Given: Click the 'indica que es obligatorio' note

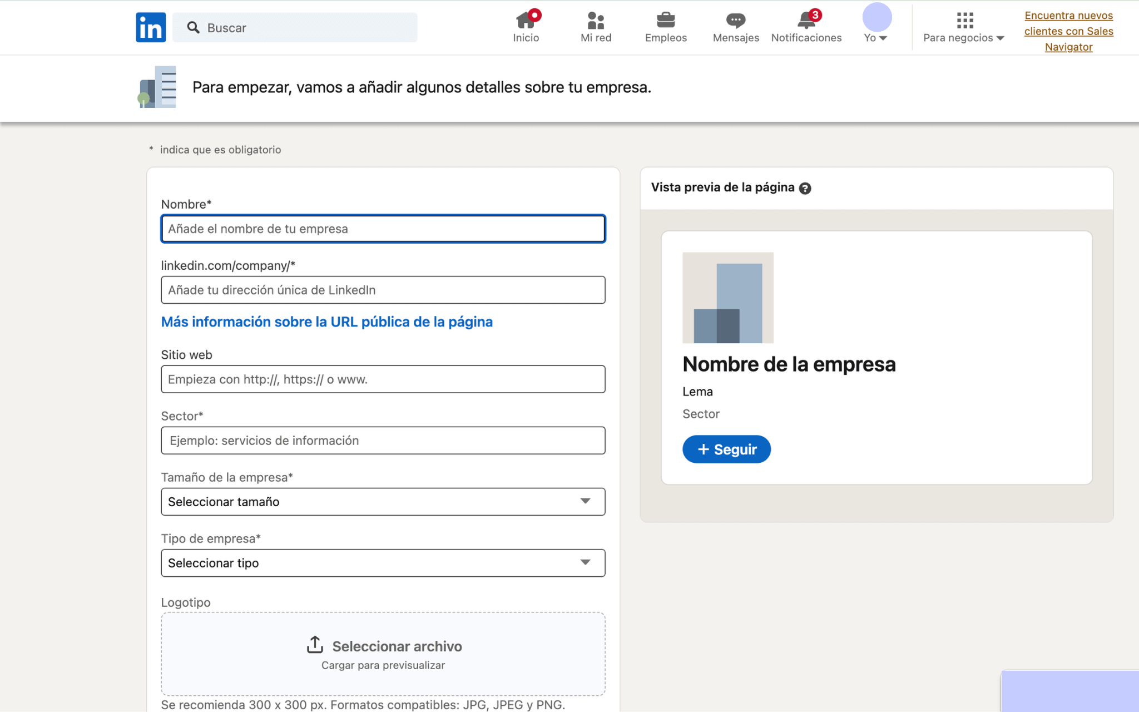Looking at the screenshot, I should point(220,150).
